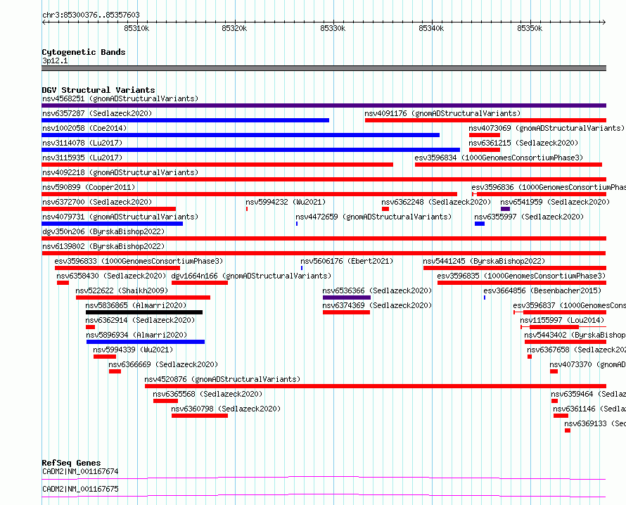Click nsv6374369 (Sedlazeck2020) label
Viewport: 626px width, 505px height.
pyautogui.click(x=377, y=305)
